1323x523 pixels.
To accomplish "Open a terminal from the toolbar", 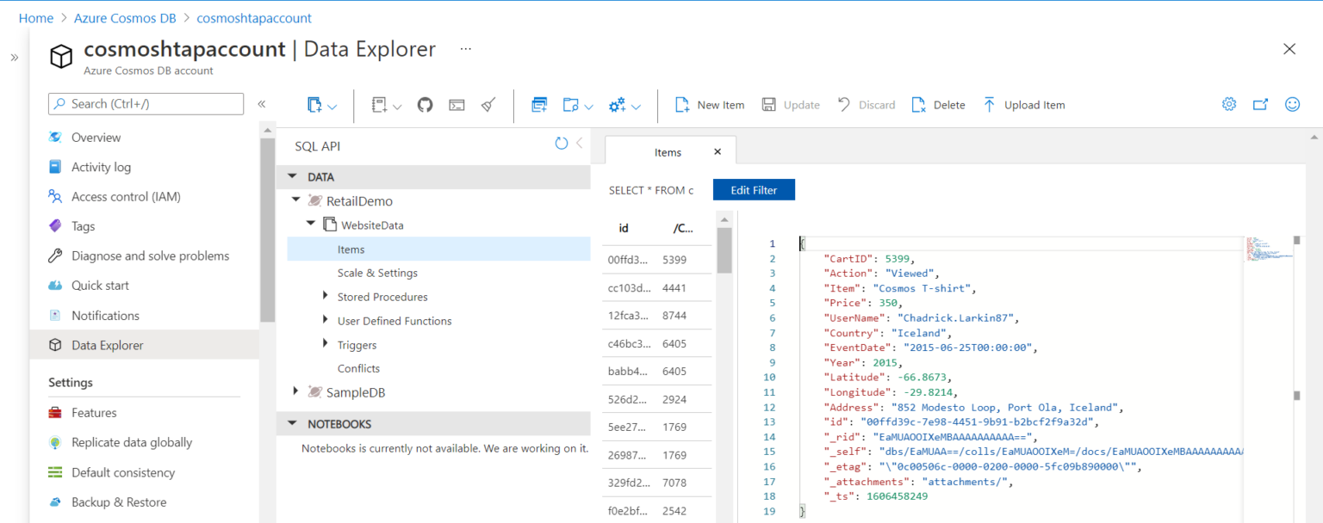I will coord(457,104).
